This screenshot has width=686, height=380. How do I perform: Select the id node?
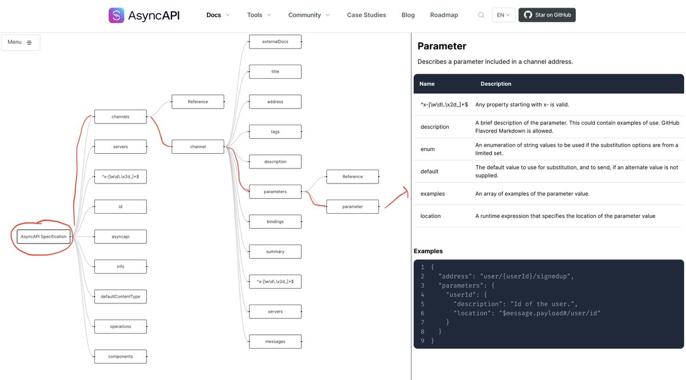[x=120, y=206]
